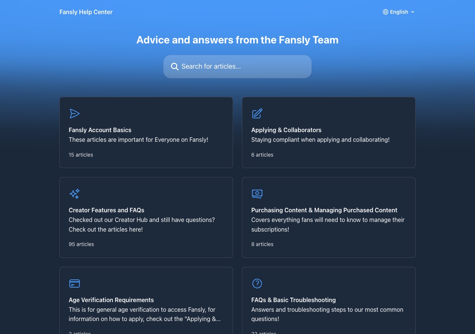The height and width of the screenshot is (334, 475).
Task: Click the '15 articles' count text
Action: (81, 155)
